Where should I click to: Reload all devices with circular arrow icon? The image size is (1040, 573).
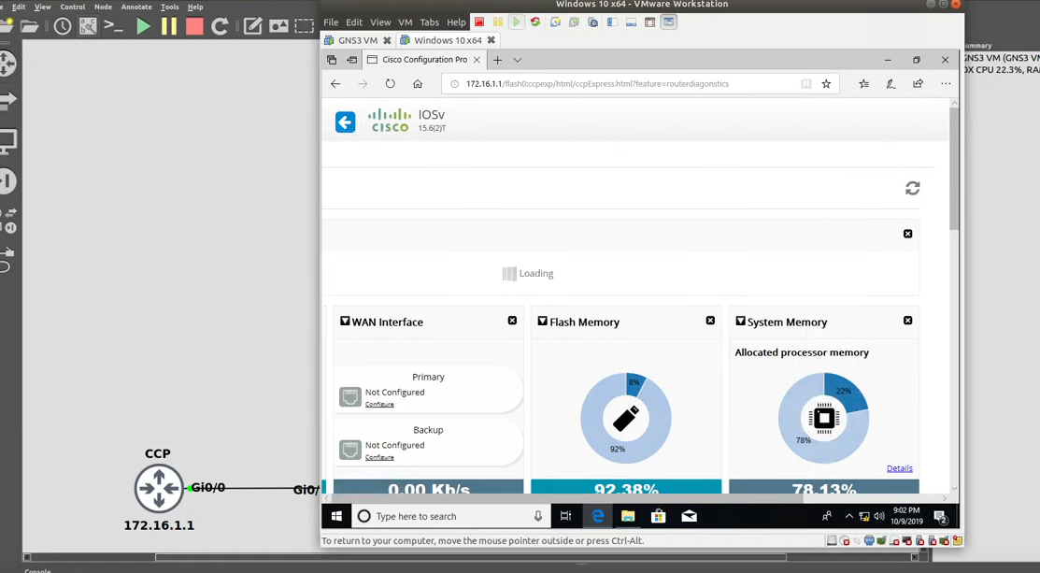pos(221,25)
